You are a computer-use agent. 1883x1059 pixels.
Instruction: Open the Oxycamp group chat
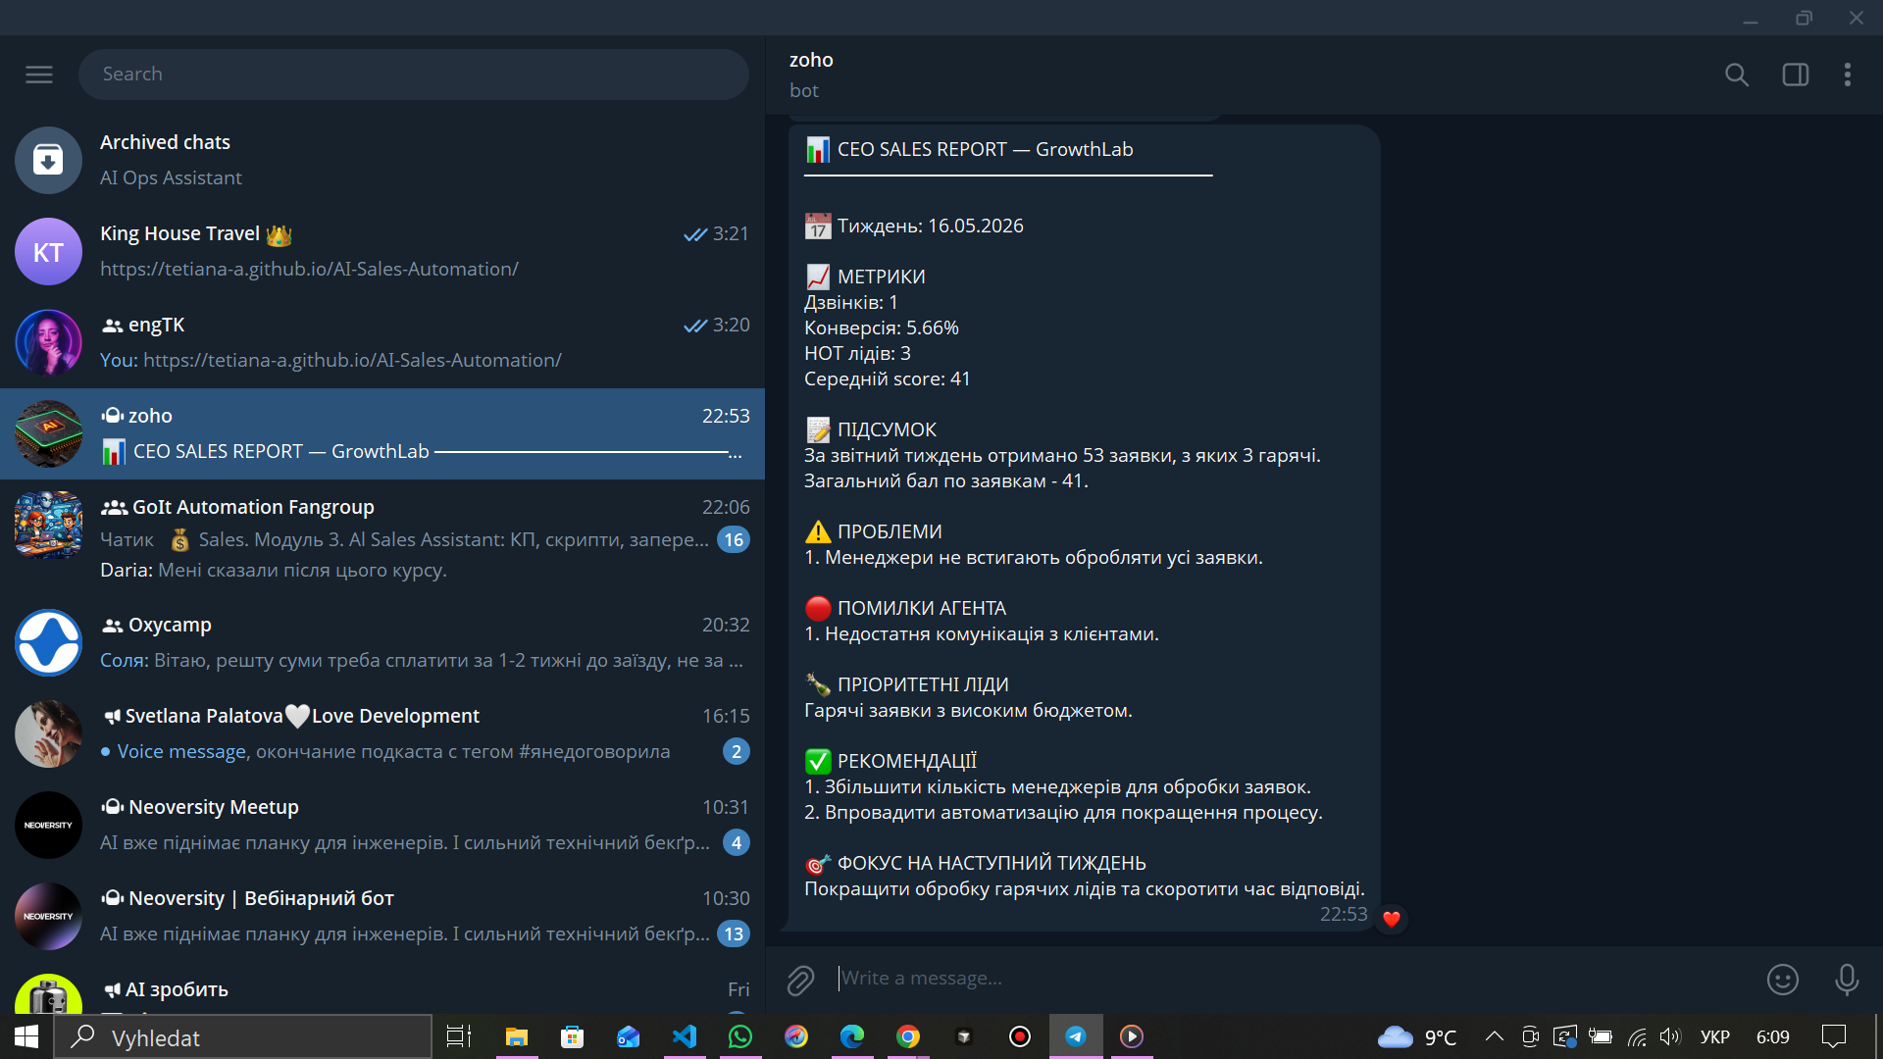point(382,643)
